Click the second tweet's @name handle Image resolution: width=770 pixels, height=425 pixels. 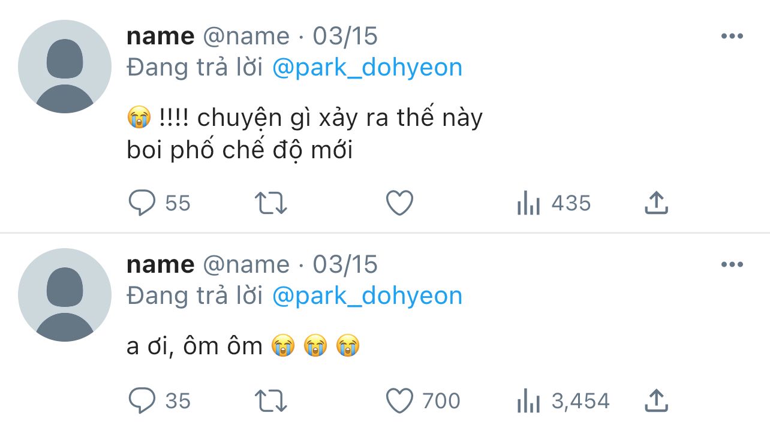pyautogui.click(x=246, y=264)
